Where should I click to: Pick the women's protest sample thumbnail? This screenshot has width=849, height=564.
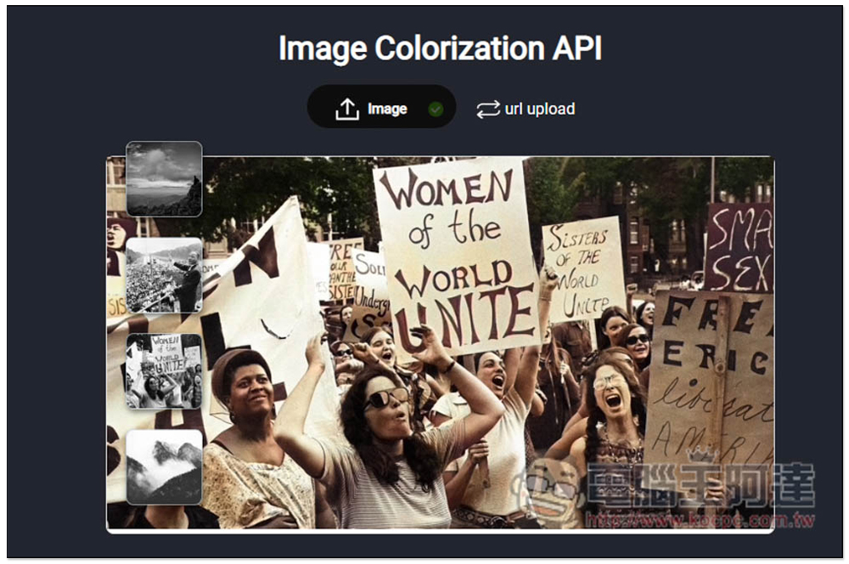click(164, 371)
